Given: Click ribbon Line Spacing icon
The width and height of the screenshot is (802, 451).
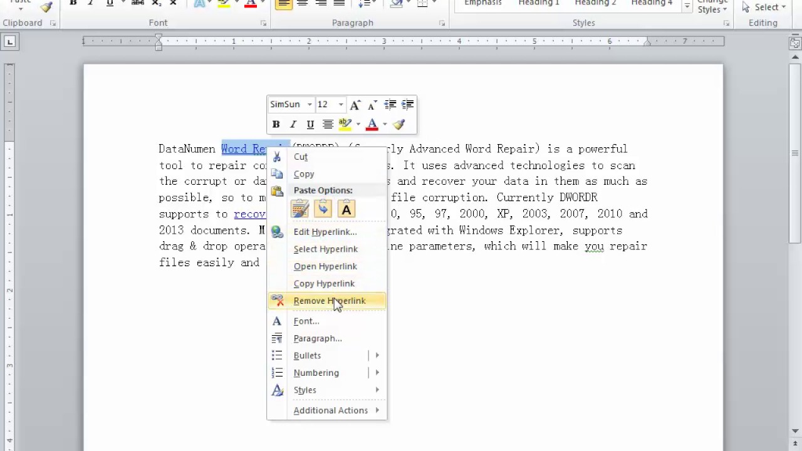Looking at the screenshot, I should 365,3.
